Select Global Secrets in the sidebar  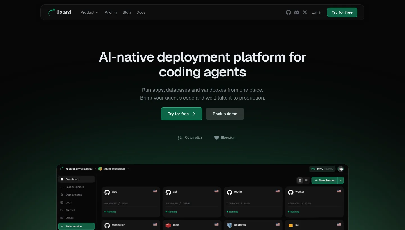point(76,187)
